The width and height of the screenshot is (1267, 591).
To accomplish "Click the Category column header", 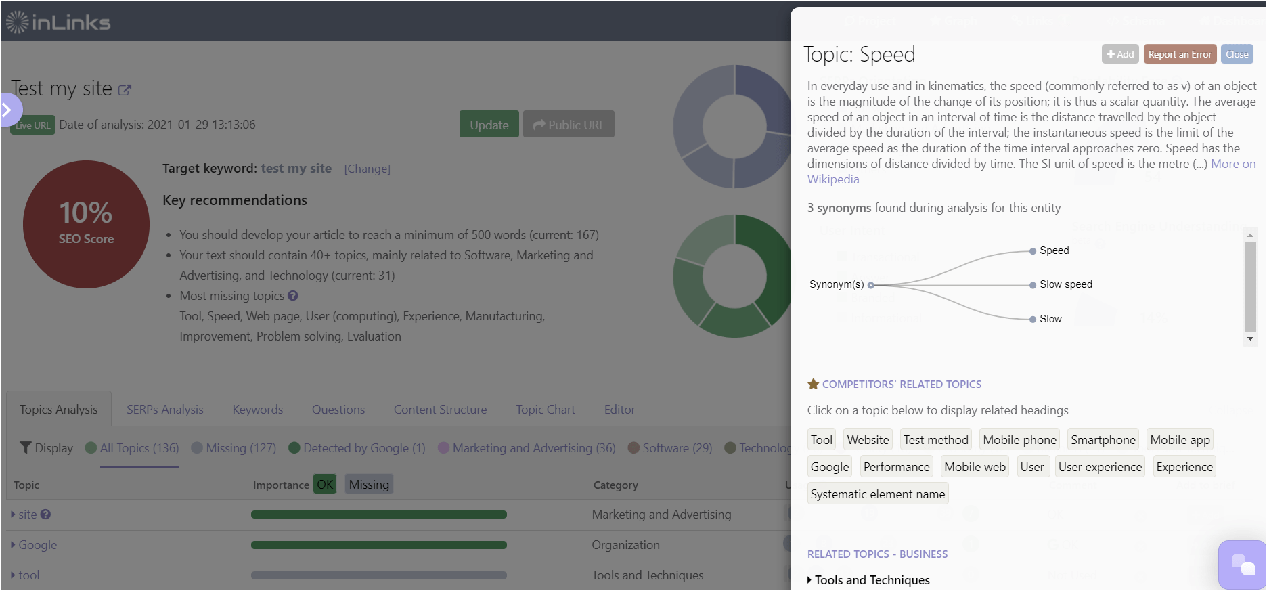I will (616, 485).
